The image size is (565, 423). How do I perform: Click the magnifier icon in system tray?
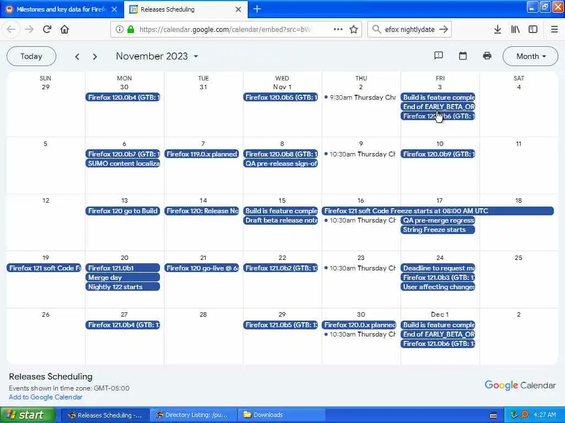click(524, 415)
